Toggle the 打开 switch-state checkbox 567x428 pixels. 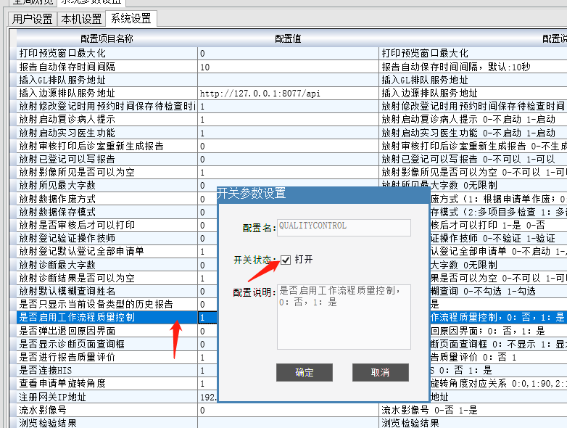tap(286, 260)
